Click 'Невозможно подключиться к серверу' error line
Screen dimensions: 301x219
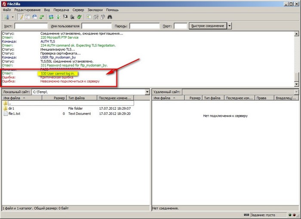(x=70, y=81)
